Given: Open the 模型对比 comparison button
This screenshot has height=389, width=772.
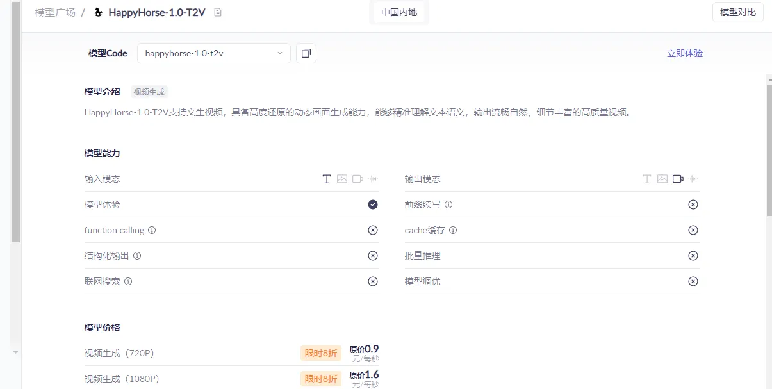Looking at the screenshot, I should pyautogui.click(x=738, y=12).
